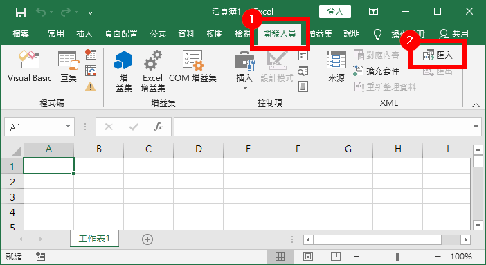Click the zoom slider handle
486x265 pixels.
(397, 257)
